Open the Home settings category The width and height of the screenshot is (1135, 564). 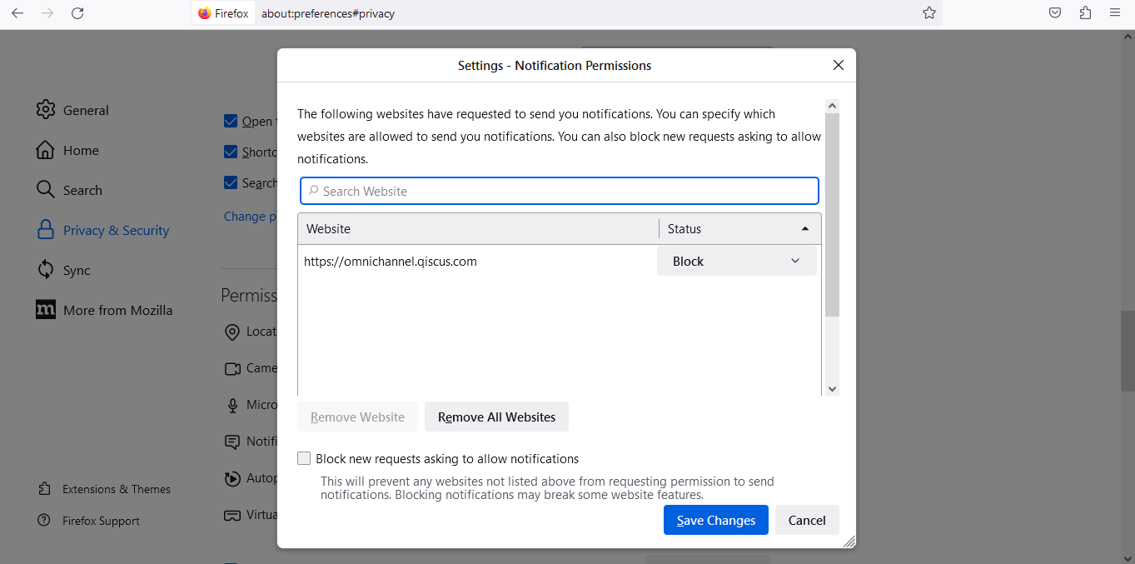81,150
